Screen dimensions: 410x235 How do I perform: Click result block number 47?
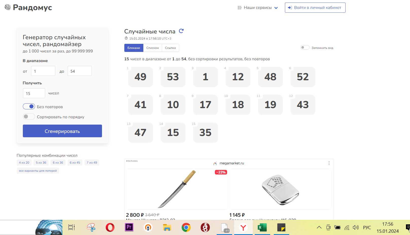coord(141,133)
